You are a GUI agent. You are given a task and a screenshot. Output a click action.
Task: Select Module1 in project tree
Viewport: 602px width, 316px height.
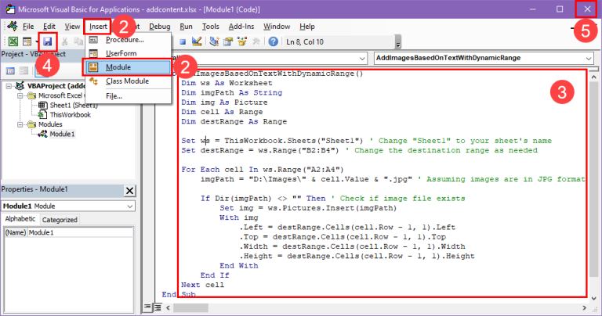click(62, 134)
